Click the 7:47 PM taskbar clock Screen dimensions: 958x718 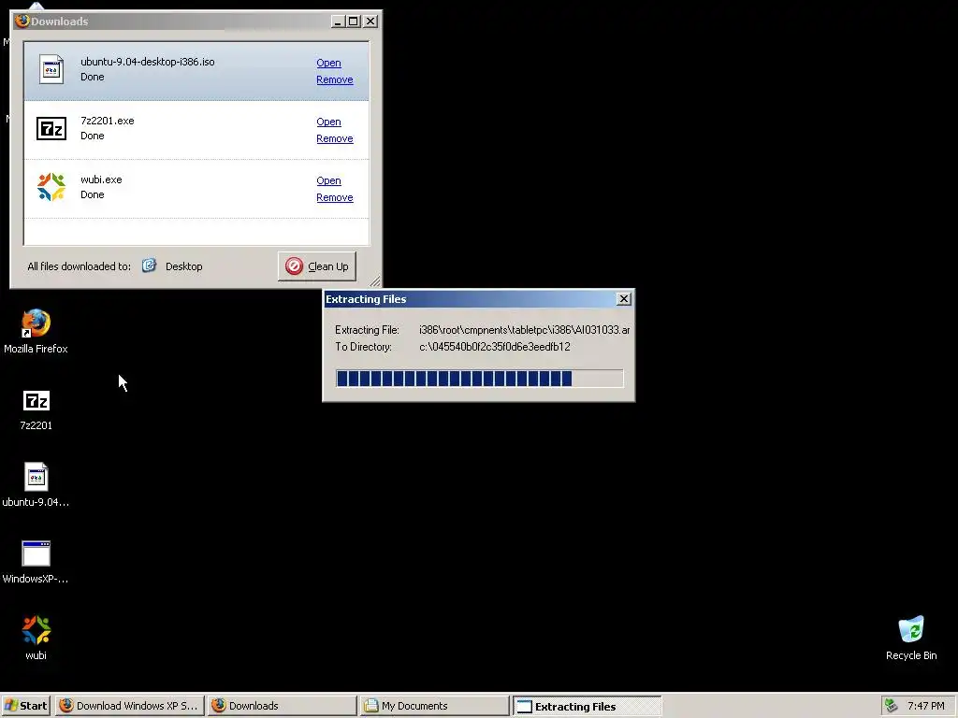click(926, 706)
